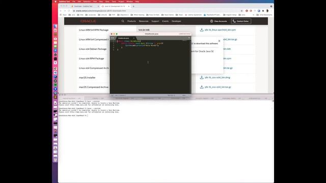326x183 pixels.
Task: Open the Selection menu
Action: (x=87, y=2)
